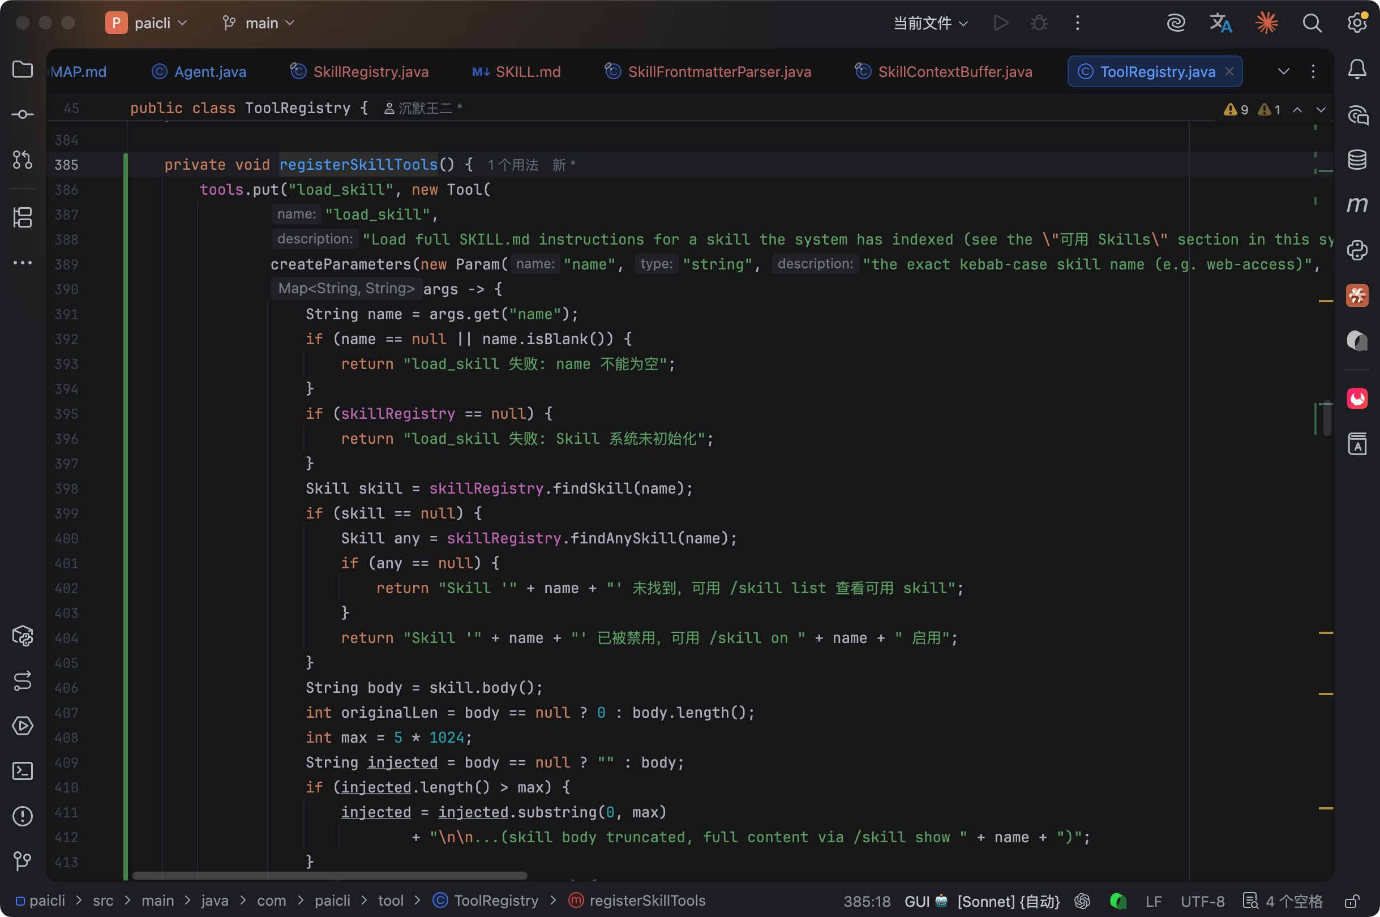Open more run actions vertical dots

[x=1078, y=23]
